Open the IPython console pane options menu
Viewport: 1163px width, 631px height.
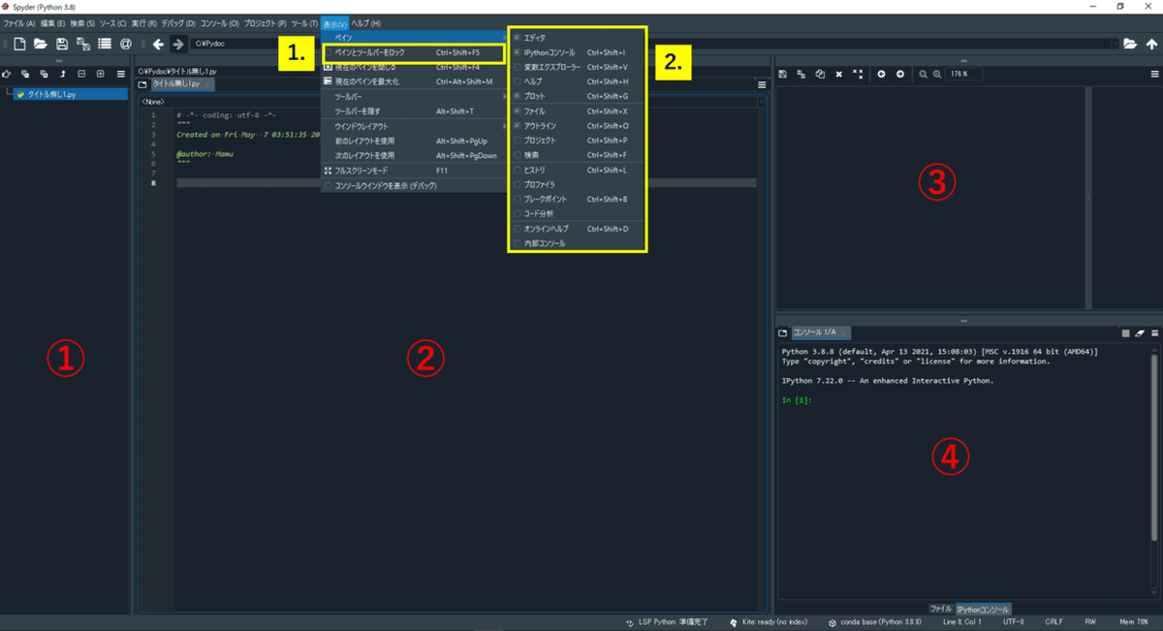pos(1153,332)
